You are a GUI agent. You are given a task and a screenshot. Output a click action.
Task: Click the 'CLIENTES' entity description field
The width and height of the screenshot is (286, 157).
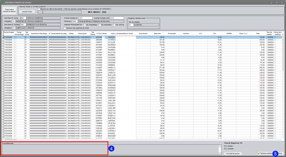point(146,25)
